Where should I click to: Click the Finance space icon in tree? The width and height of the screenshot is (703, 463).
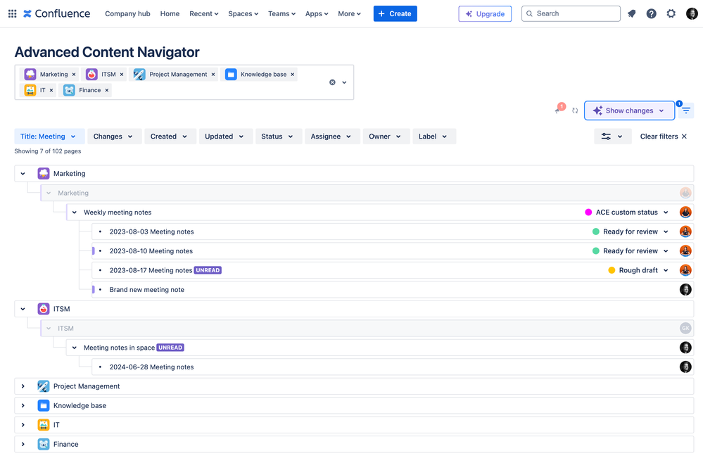point(44,444)
